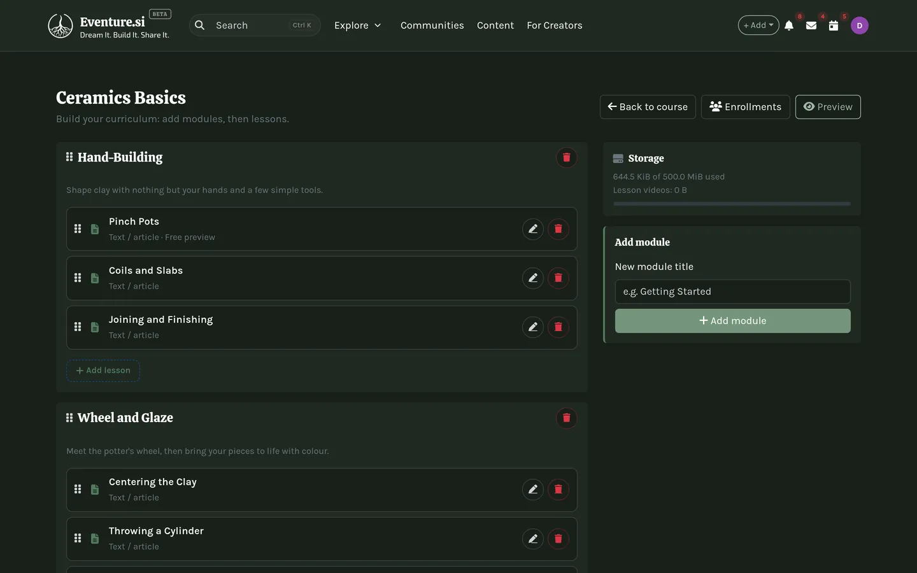This screenshot has height=573, width=917.
Task: Delete the Hand-Building module
Action: tap(567, 158)
